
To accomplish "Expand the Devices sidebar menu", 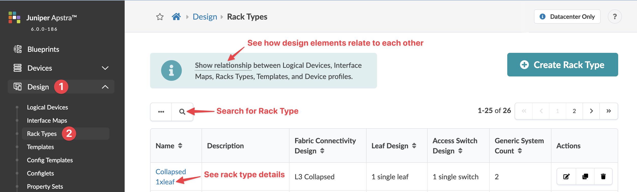I will [105, 68].
